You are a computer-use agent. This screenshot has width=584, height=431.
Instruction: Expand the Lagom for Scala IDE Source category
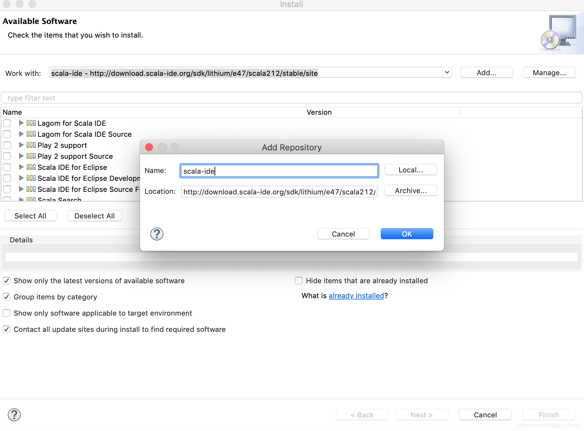pos(21,134)
